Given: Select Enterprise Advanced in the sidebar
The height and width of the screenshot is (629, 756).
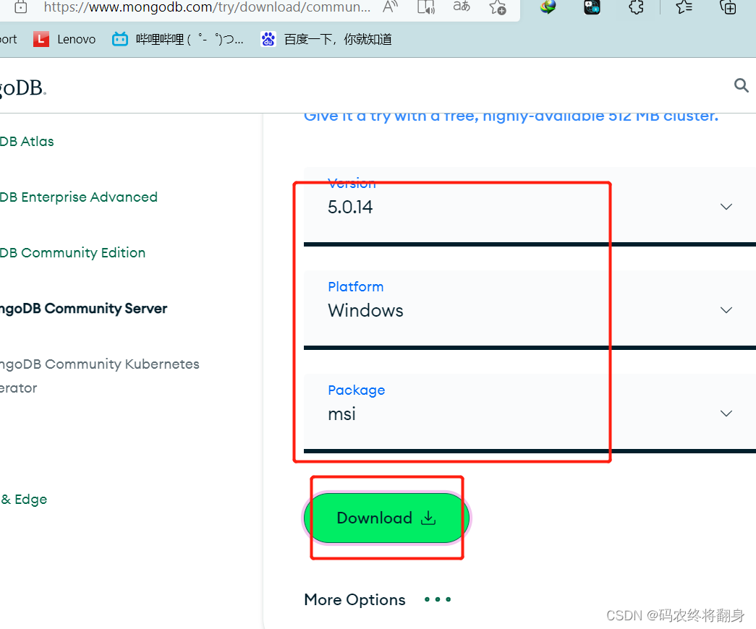Looking at the screenshot, I should click(79, 197).
